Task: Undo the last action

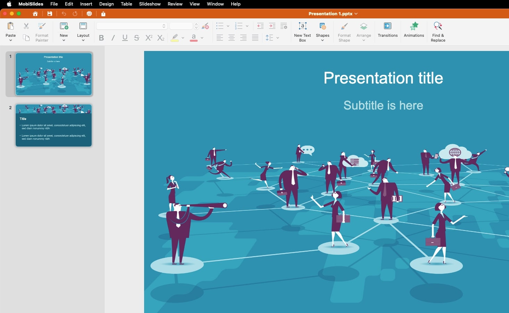Action: point(64,14)
